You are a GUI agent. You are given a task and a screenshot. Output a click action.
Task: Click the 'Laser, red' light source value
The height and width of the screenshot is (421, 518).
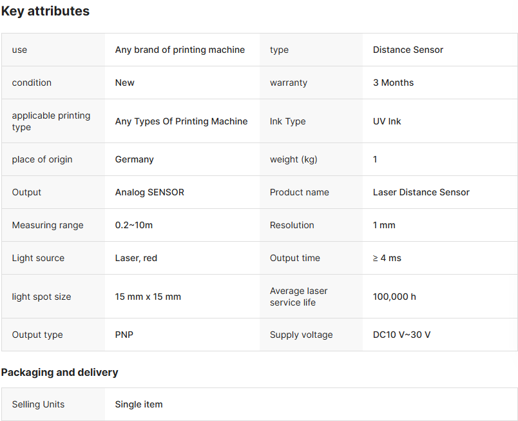click(x=136, y=258)
